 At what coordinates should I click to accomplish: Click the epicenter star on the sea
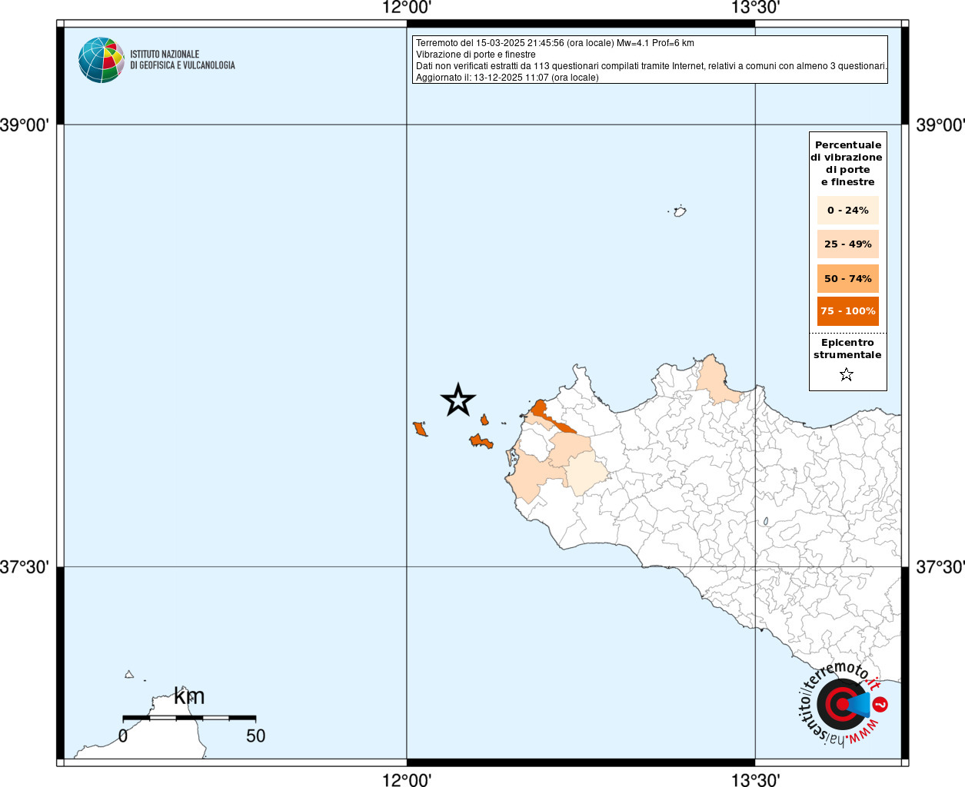point(458,400)
